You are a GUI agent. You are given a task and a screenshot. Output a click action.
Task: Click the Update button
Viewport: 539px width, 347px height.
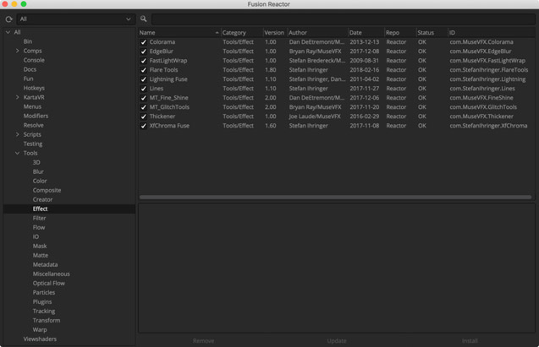337,340
